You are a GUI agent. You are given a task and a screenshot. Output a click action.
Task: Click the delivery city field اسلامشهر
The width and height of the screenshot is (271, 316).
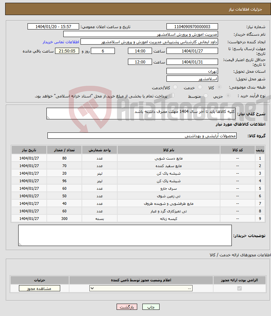point(192,79)
